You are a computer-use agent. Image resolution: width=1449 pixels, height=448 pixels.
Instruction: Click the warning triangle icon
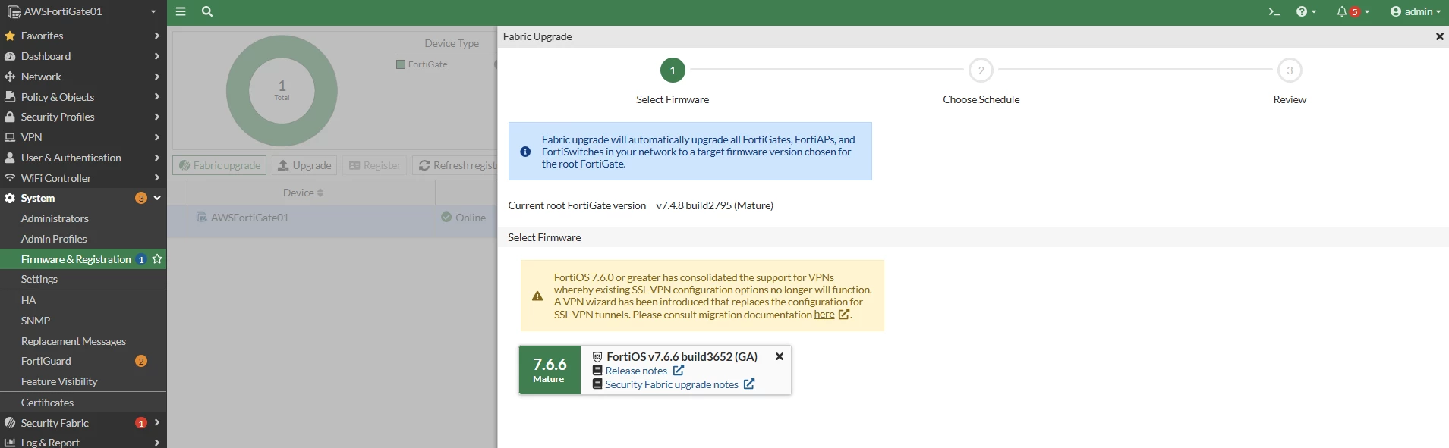point(537,296)
